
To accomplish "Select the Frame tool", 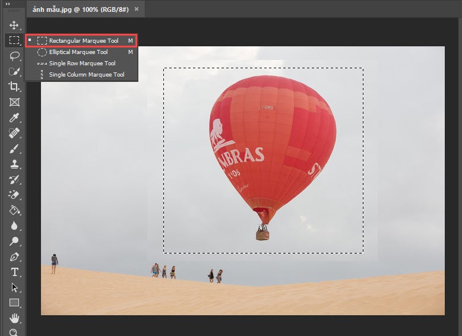I will (x=14, y=102).
